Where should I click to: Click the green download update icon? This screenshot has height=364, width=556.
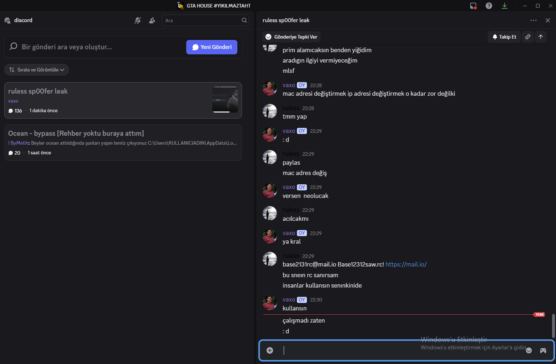(x=505, y=6)
